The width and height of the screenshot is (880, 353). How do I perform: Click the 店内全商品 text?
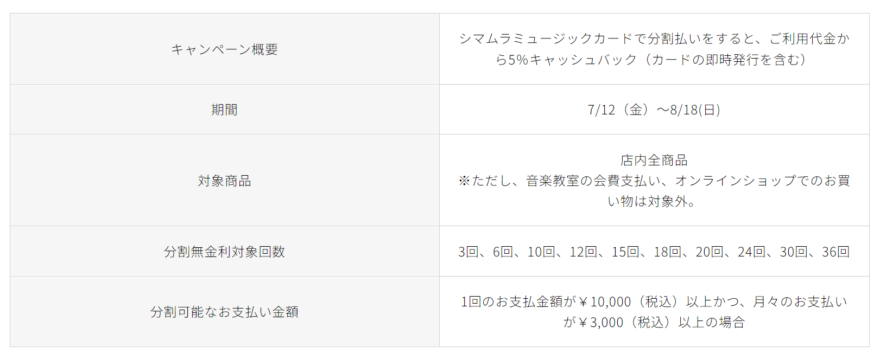[654, 161]
